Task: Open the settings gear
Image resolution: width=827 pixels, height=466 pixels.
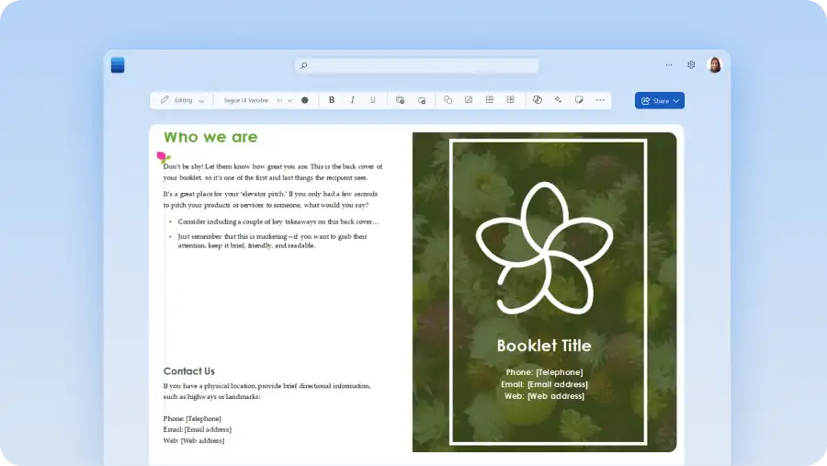Action: (691, 65)
